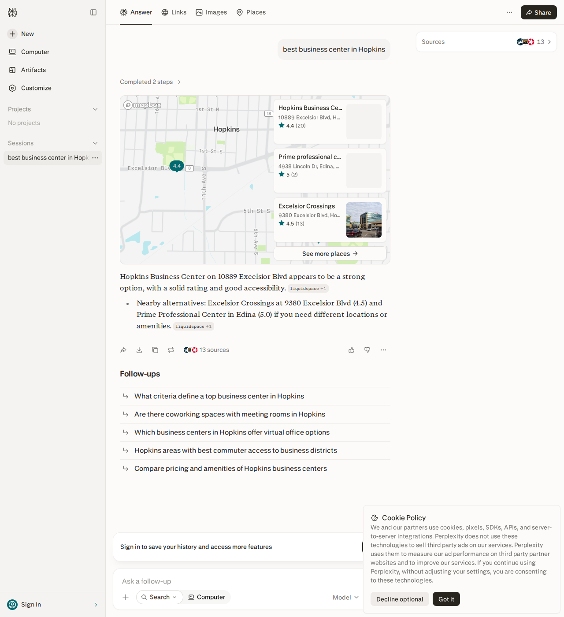Click the rewrite answer icon
The width and height of the screenshot is (564, 617).
(x=171, y=350)
